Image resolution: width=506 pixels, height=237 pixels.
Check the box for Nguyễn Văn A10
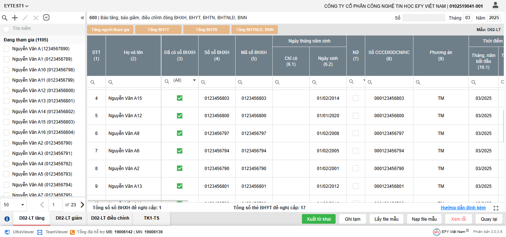pos(6,70)
